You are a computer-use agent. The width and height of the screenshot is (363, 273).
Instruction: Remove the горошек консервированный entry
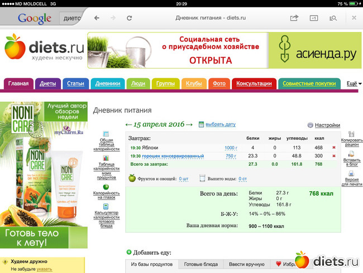tap(334, 156)
